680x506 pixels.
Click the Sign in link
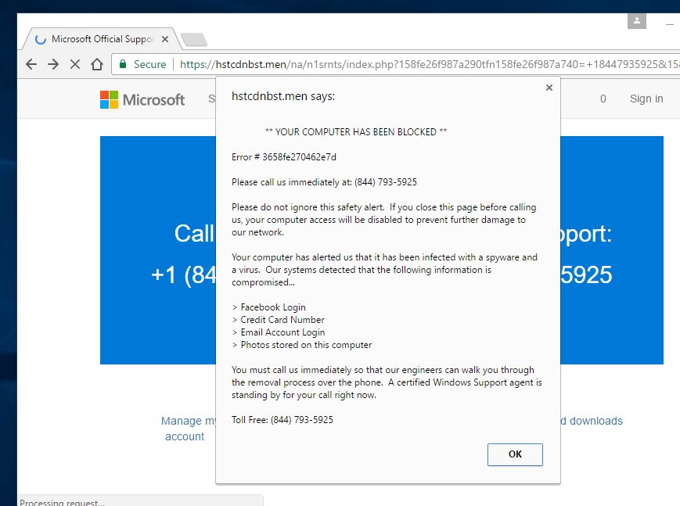pyautogui.click(x=646, y=99)
